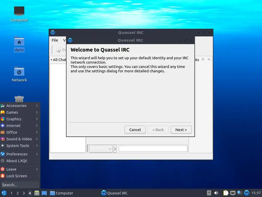The width and height of the screenshot is (262, 197).
Task: Open the Leave submenu
Action: pyautogui.click(x=20, y=169)
